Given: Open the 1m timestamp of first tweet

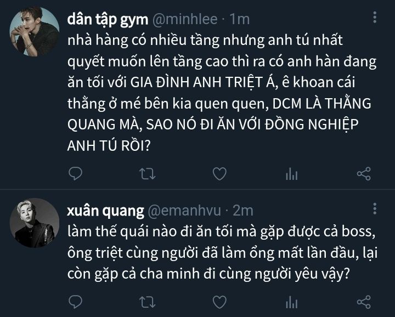Looking at the screenshot, I should [239, 19].
